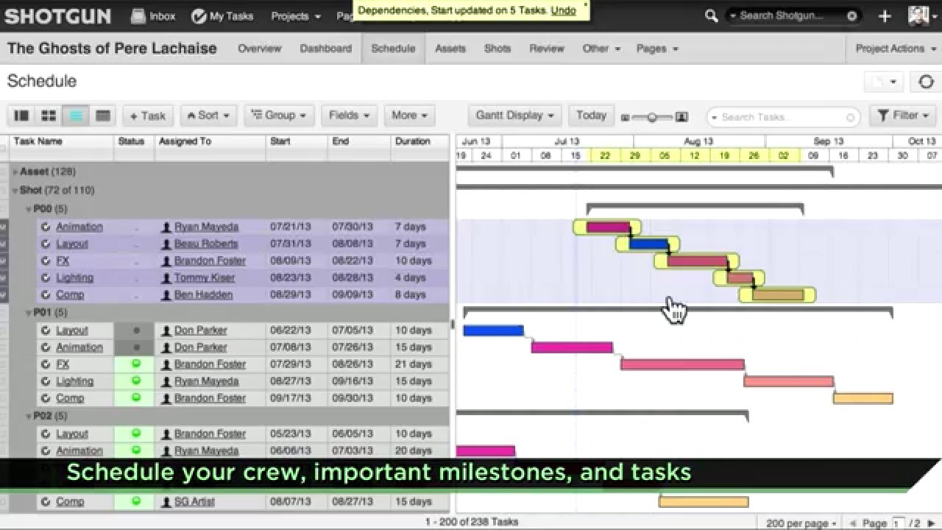Click the Undo link in notification
The image size is (942, 530).
click(x=563, y=10)
